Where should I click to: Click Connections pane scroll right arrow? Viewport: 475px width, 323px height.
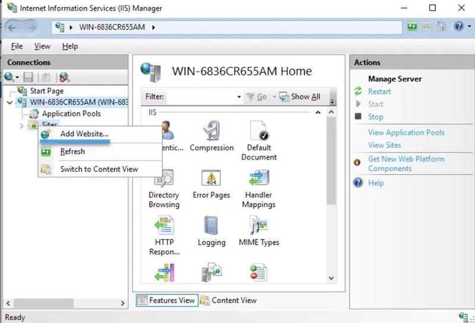[x=122, y=303]
